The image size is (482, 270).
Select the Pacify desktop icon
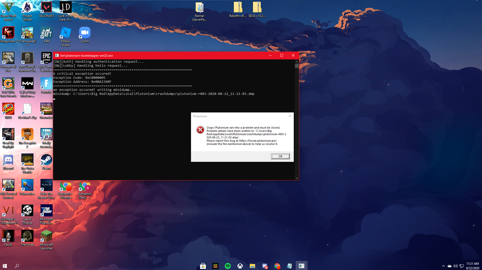(x=8, y=238)
